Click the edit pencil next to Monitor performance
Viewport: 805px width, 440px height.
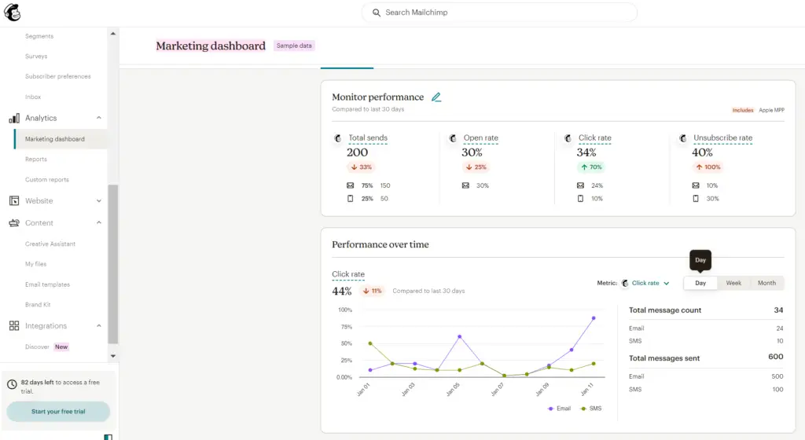point(436,97)
